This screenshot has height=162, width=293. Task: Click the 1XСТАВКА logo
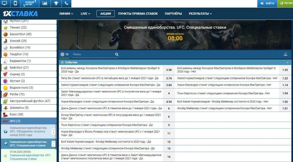pyautogui.click(x=20, y=14)
